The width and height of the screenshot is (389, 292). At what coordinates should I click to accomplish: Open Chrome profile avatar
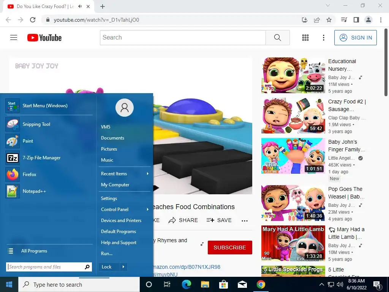tap(368, 20)
